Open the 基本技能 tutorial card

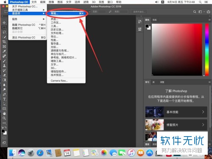[x=176, y=112]
